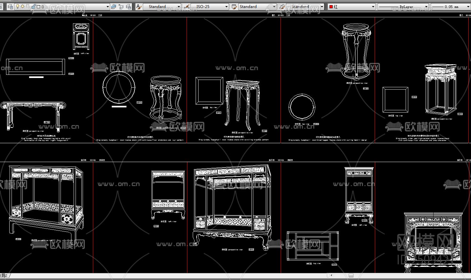The width and height of the screenshot is (471, 280).
Task: Make object's layer current
Action: coord(114,6)
